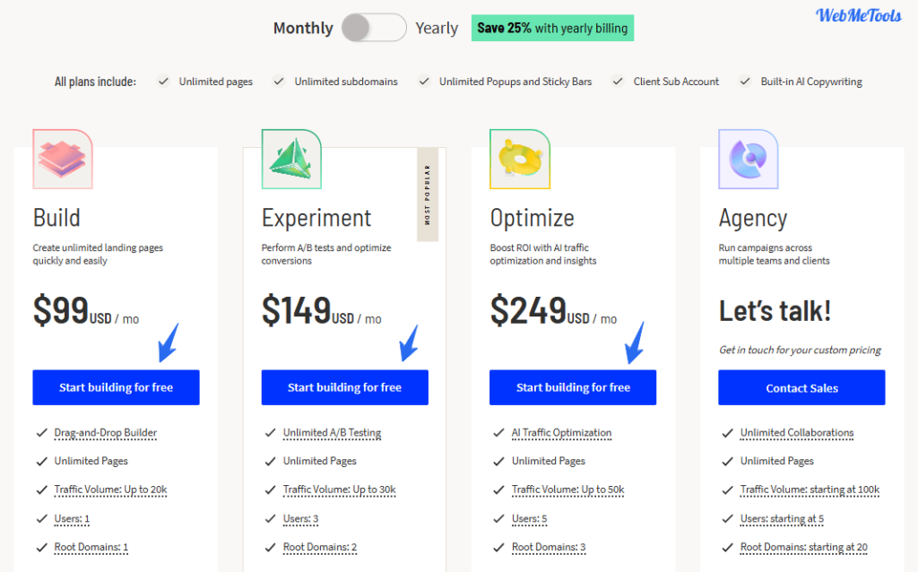
Task: Click the Build plan title
Action: 56,218
